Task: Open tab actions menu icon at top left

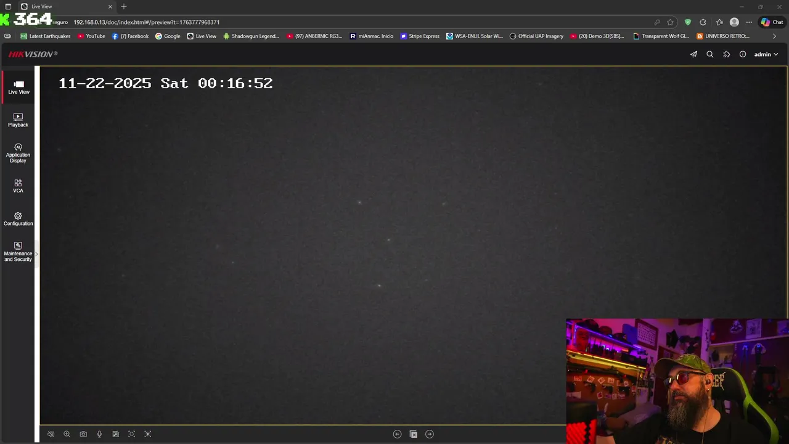Action: coord(8,7)
